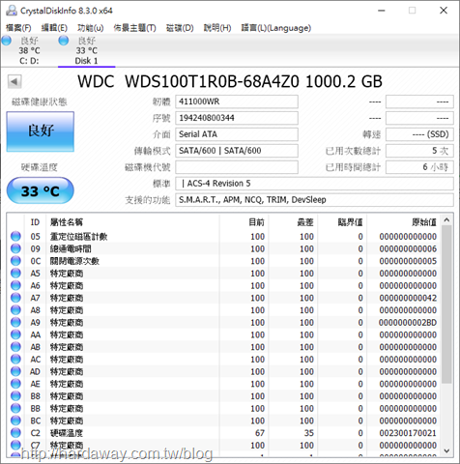Click status orb for attribute 0C
Viewport: 460px width, 464px height.
pos(15,261)
